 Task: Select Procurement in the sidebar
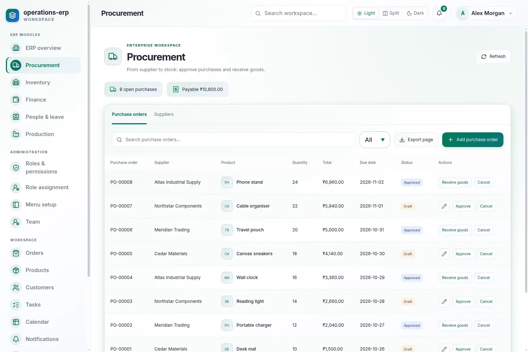(44, 65)
